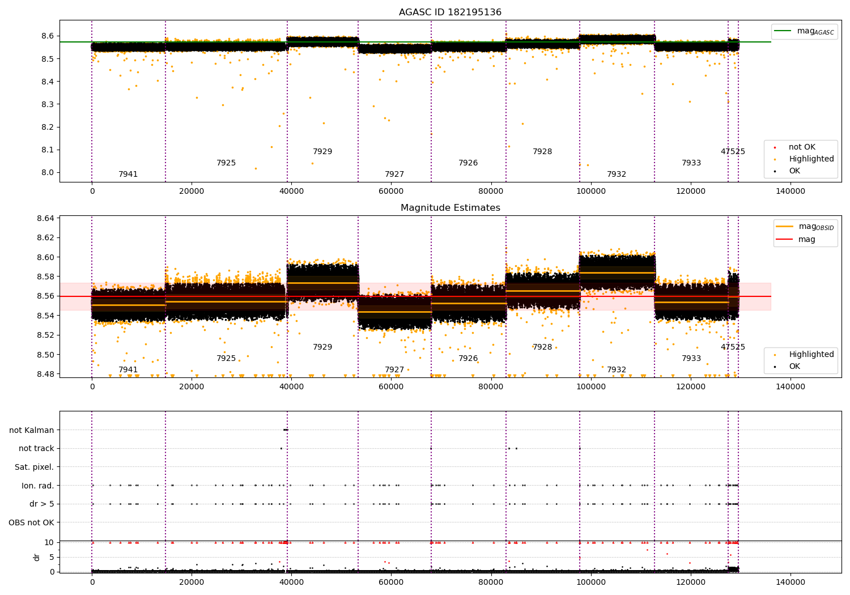Click the 'OBS not OK' axis label
This screenshot has height=595, width=850.
pyautogui.click(x=32, y=522)
